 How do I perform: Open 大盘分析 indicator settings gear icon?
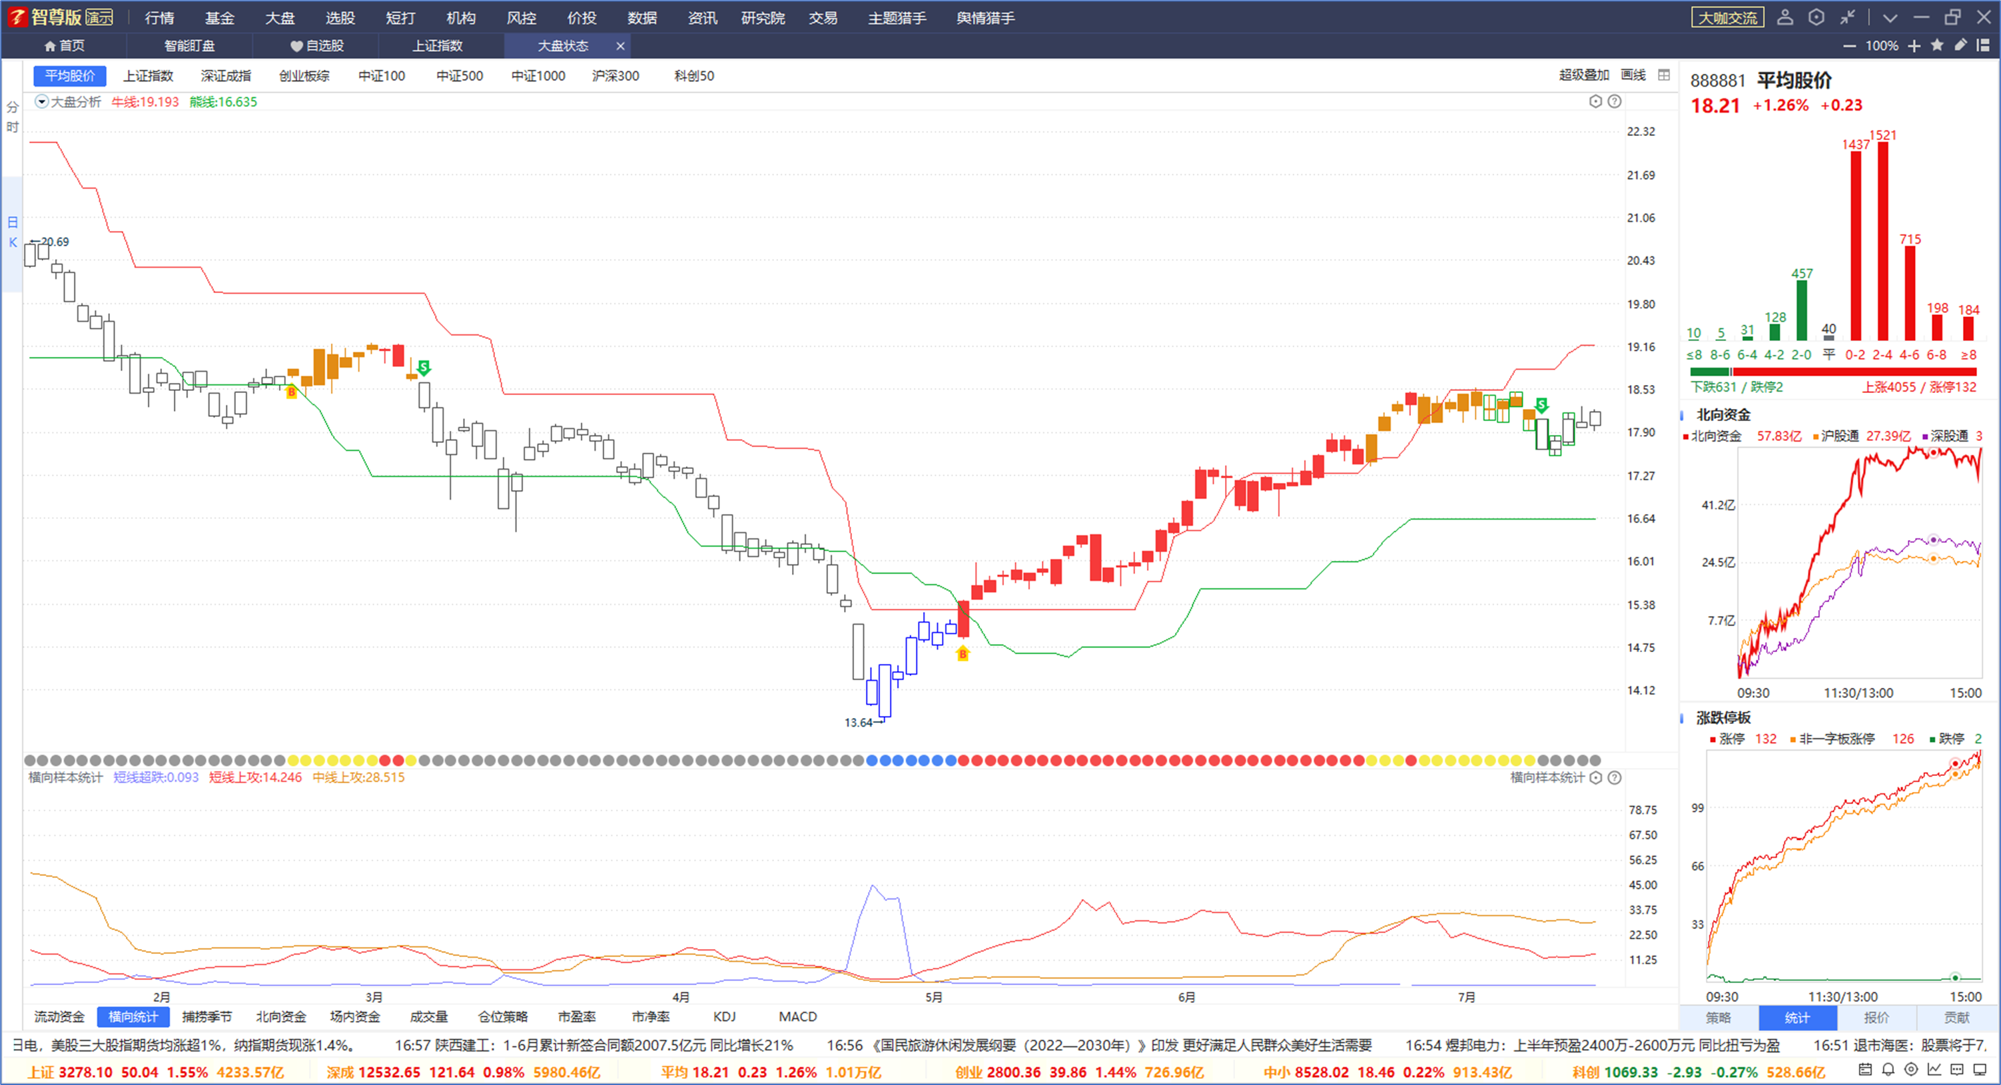click(x=1595, y=101)
